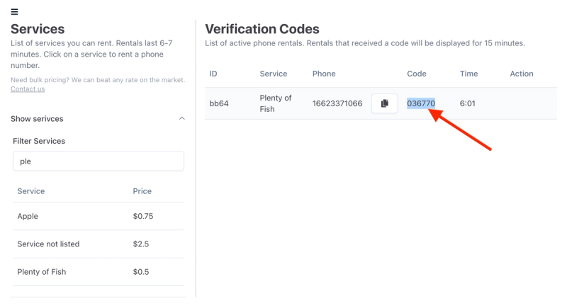This screenshot has height=308, width=567.
Task: Collapse the Show services chevron
Action: (181, 118)
